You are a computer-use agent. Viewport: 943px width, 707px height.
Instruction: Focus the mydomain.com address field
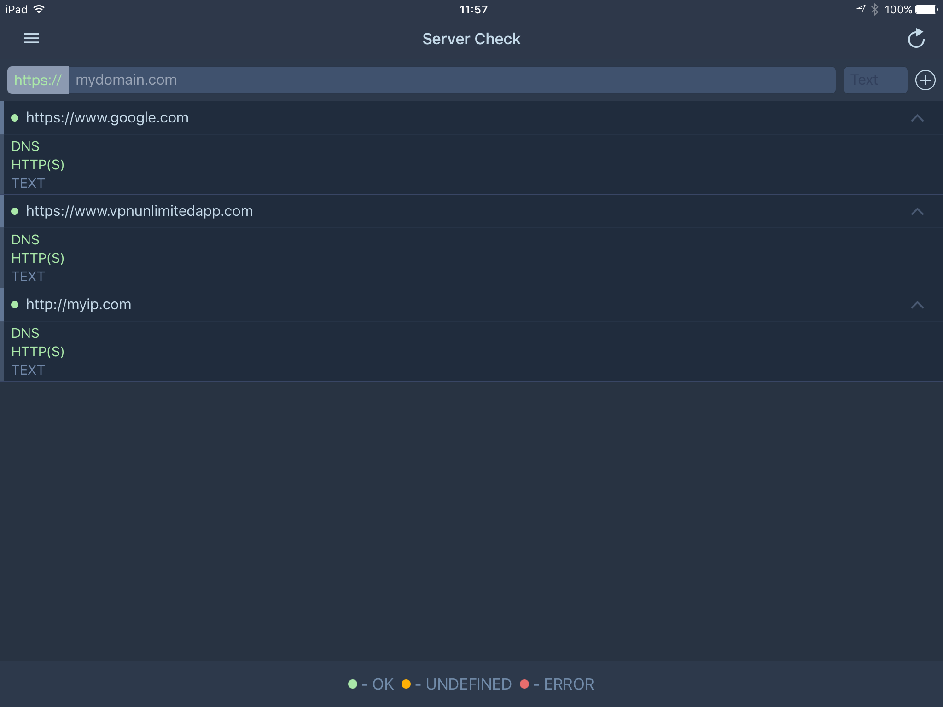point(452,80)
